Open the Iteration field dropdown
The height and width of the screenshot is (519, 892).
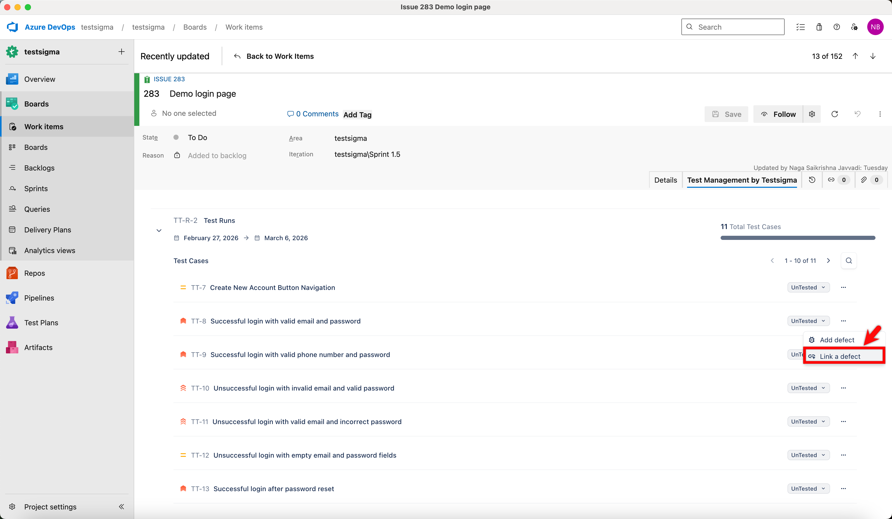point(368,154)
